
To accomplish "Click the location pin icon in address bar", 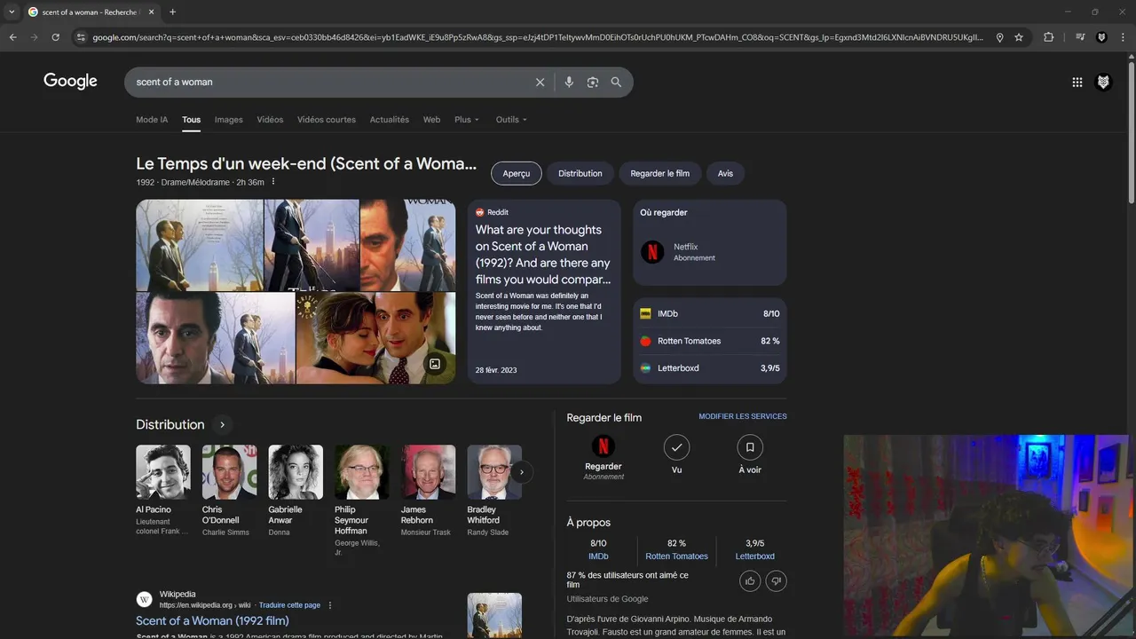I will point(999,37).
